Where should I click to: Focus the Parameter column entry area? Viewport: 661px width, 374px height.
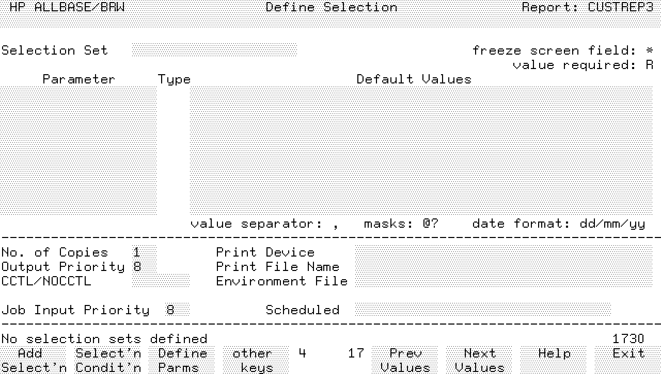(x=78, y=150)
